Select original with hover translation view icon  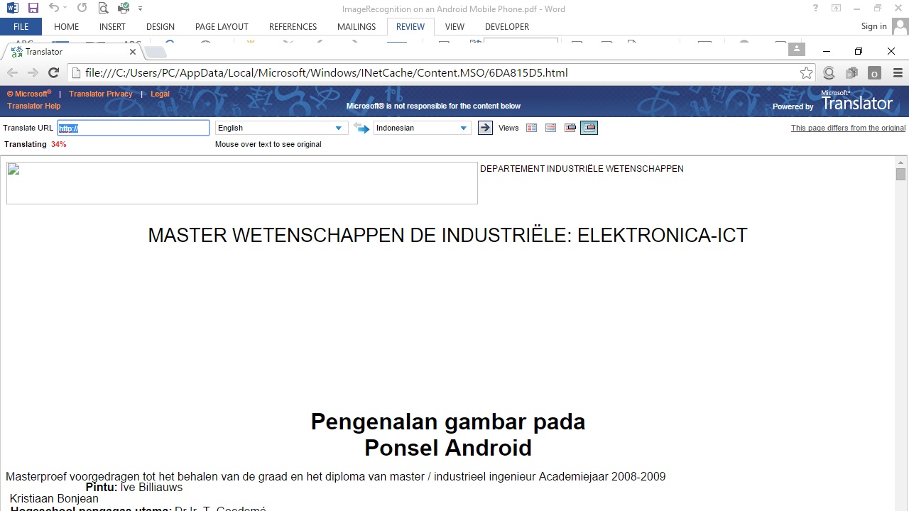coord(570,128)
